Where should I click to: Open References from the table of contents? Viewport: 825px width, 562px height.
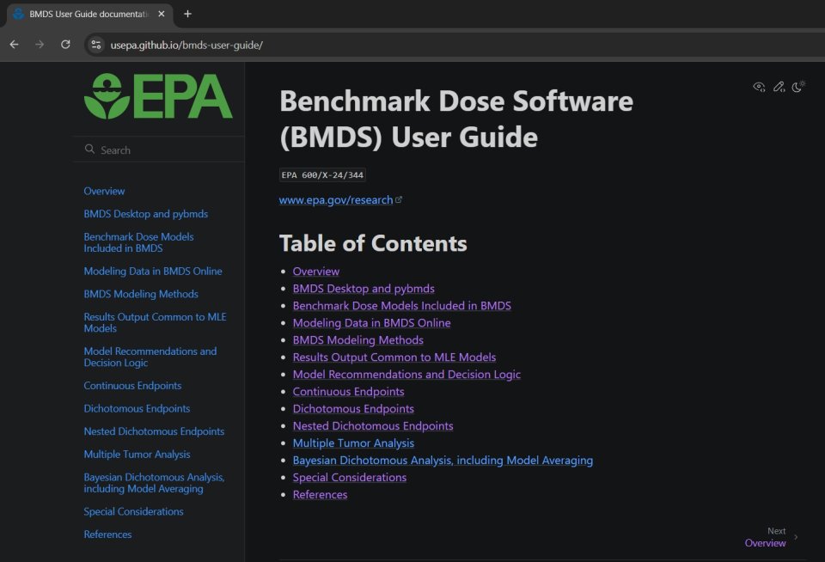[x=320, y=494]
